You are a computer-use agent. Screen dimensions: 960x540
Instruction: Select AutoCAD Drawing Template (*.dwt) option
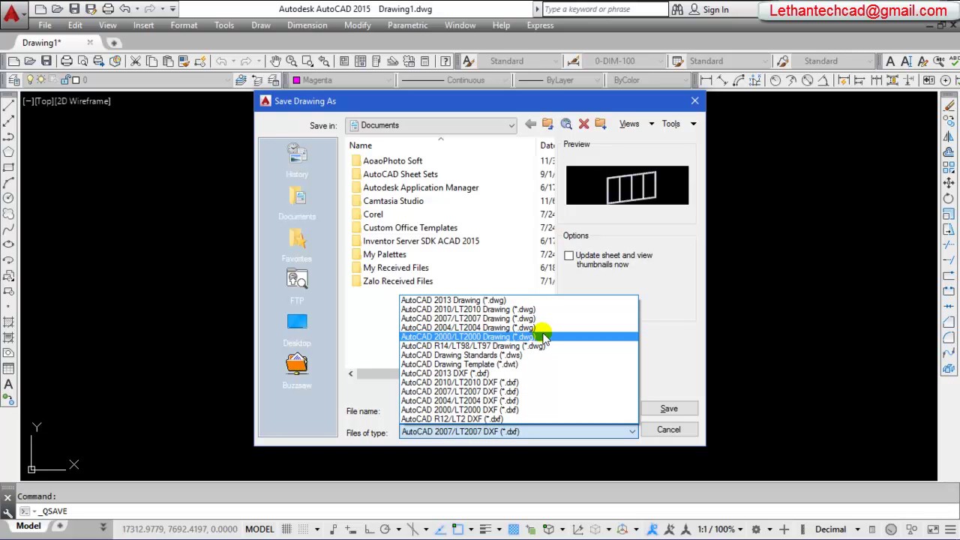pyautogui.click(x=519, y=364)
